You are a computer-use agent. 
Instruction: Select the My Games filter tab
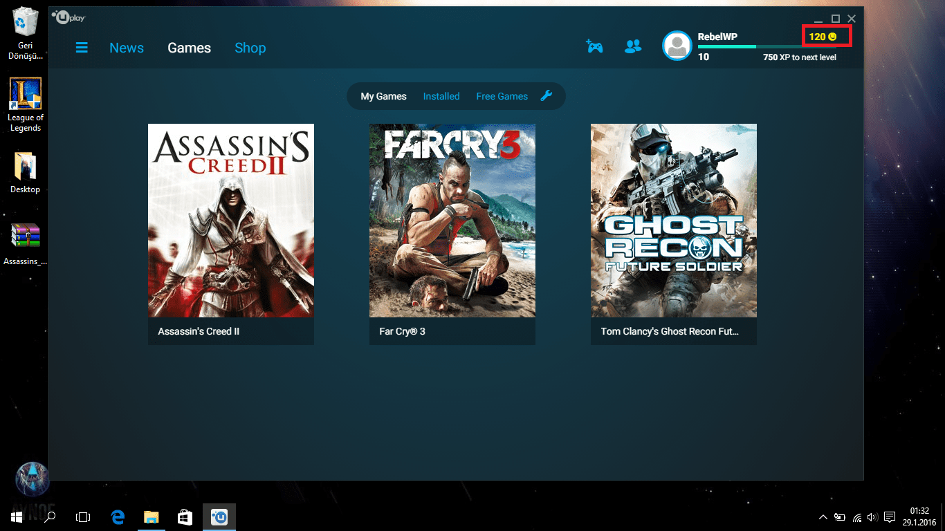[383, 96]
